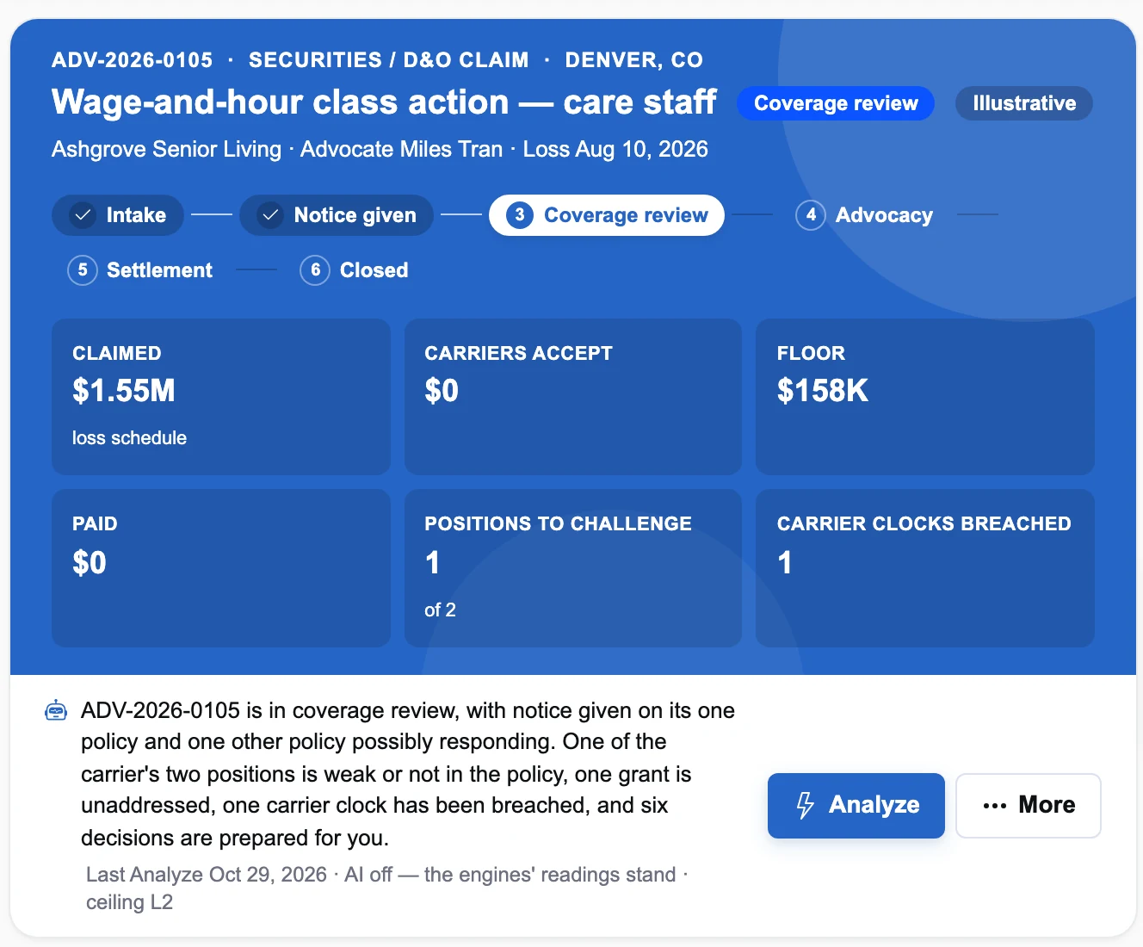Click the checkmark icon on Notice given

pyautogui.click(x=270, y=215)
